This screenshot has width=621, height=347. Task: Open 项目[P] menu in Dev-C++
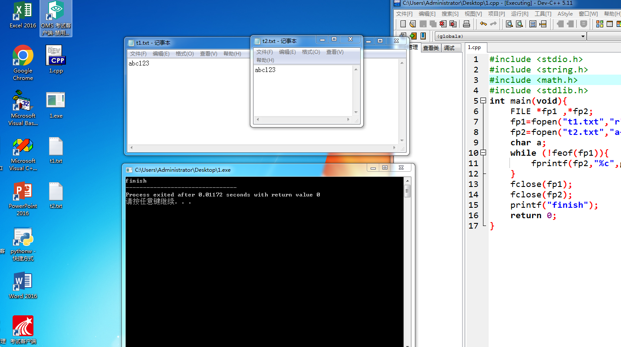point(496,14)
